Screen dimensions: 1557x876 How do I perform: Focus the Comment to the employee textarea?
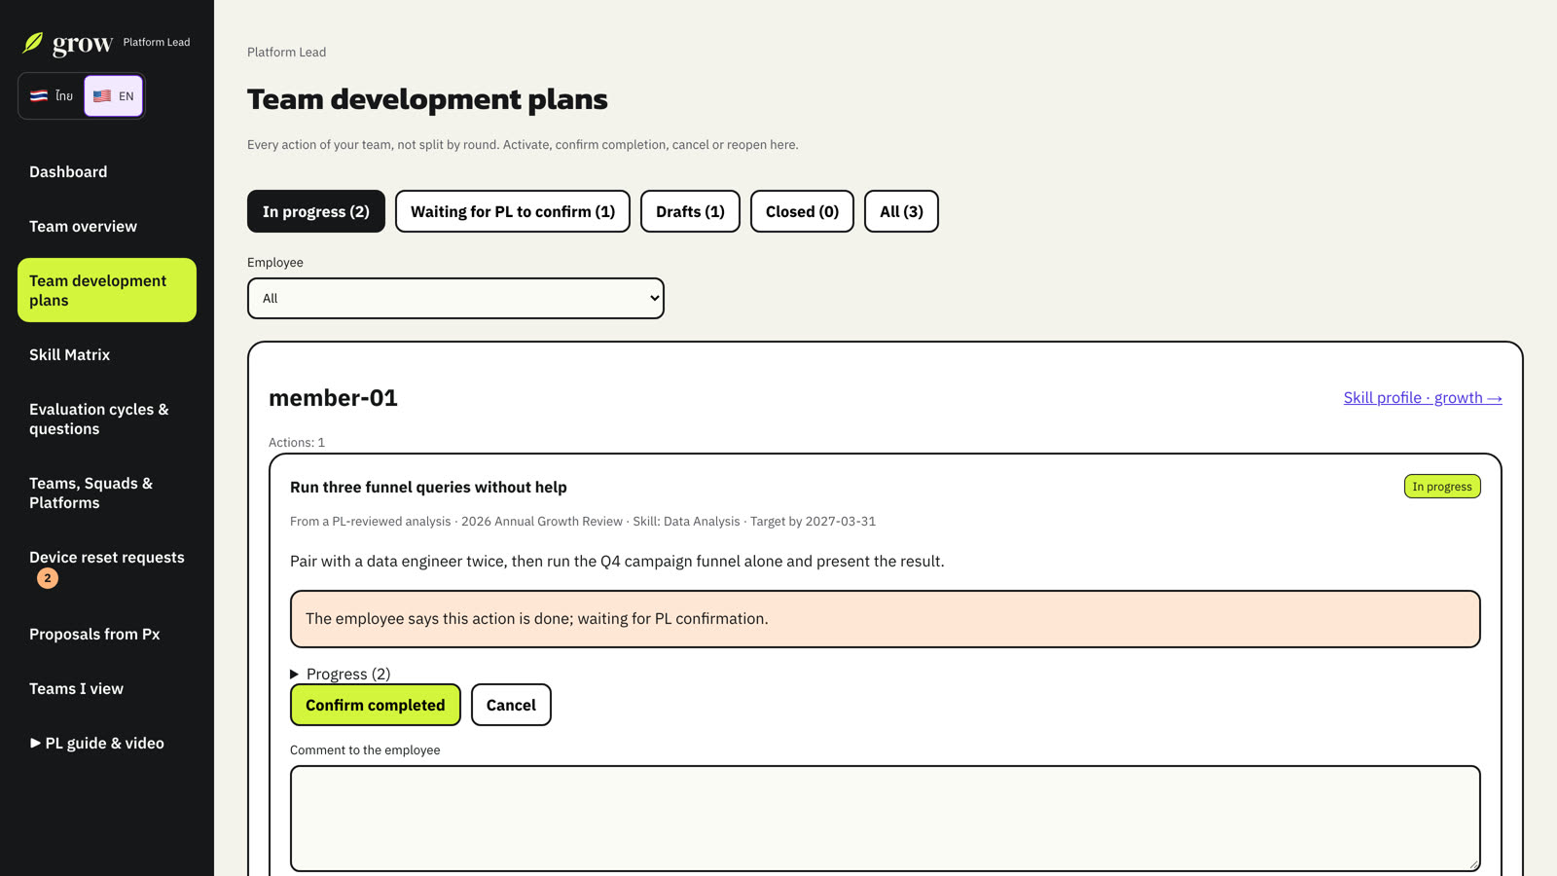point(886,819)
